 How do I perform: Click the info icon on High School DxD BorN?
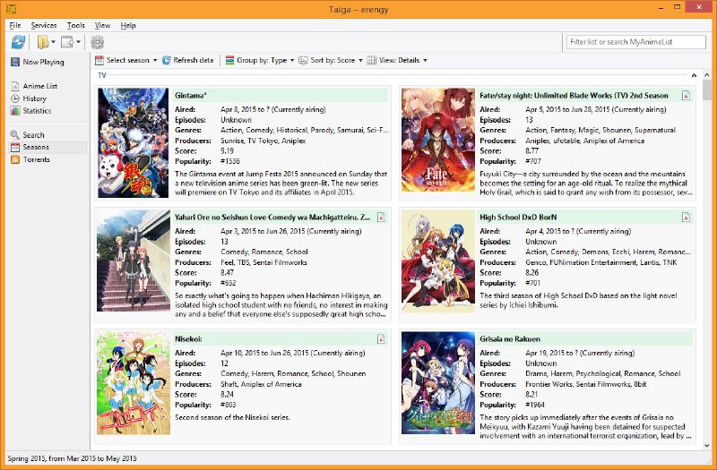tap(686, 217)
